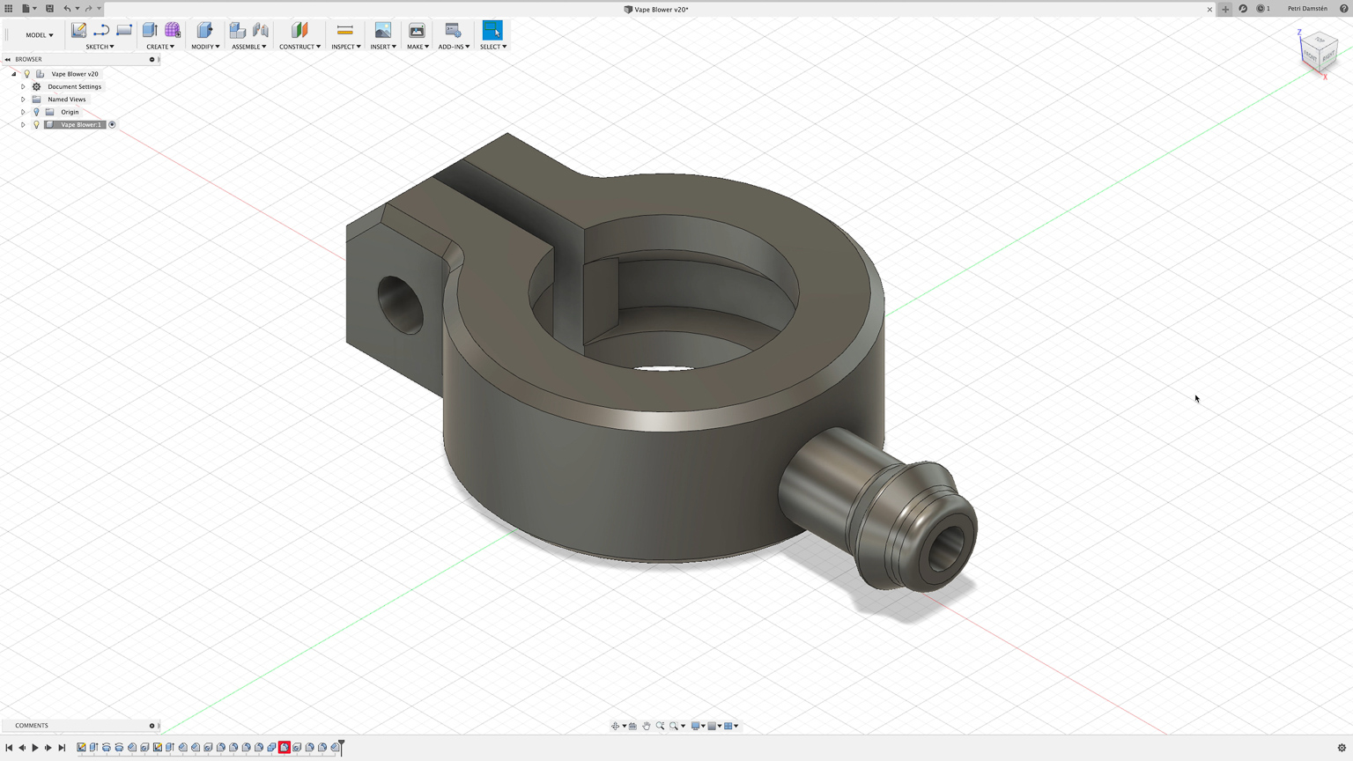Click the Offset Plane construct icon
The height and width of the screenshot is (761, 1353).
tap(299, 31)
